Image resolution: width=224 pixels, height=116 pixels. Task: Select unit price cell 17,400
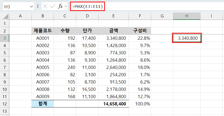click(x=87, y=38)
